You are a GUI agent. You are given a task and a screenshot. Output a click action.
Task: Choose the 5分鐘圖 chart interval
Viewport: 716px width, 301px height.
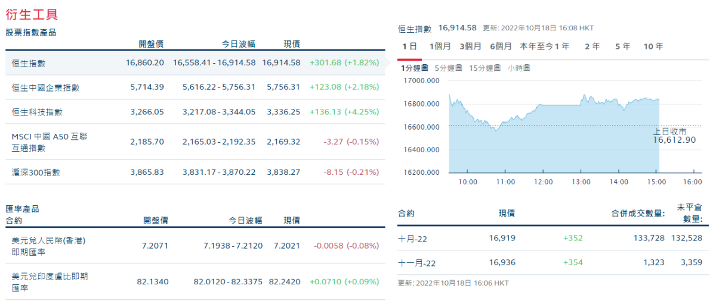448,68
